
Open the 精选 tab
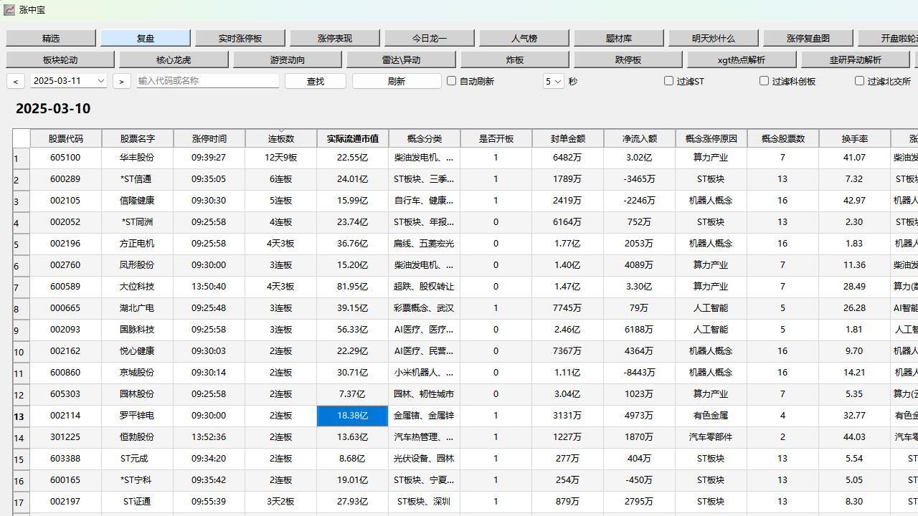pos(51,38)
